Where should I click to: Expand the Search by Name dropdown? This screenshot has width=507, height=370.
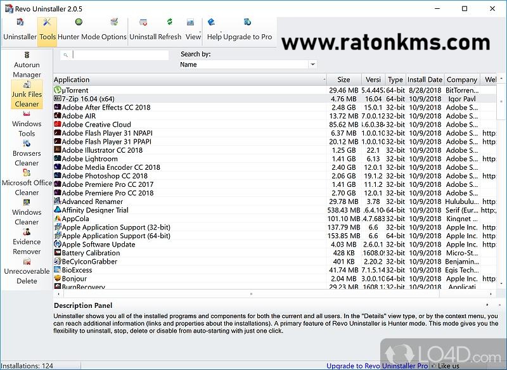coord(312,64)
